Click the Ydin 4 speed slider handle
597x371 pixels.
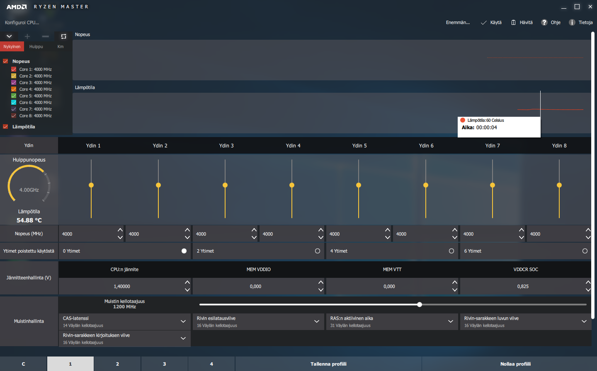pyautogui.click(x=292, y=185)
